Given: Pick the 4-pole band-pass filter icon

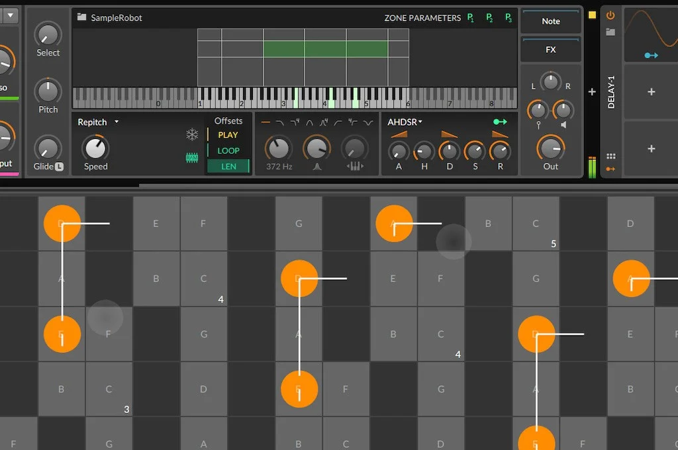Looking at the screenshot, I should (x=324, y=123).
